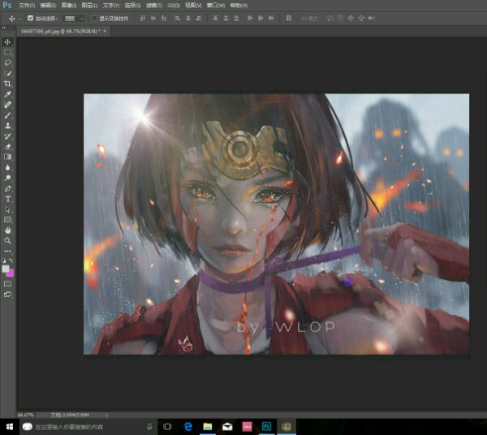Click the 66.67% zoom field in status bar
The height and width of the screenshot is (435, 487).
pos(25,415)
